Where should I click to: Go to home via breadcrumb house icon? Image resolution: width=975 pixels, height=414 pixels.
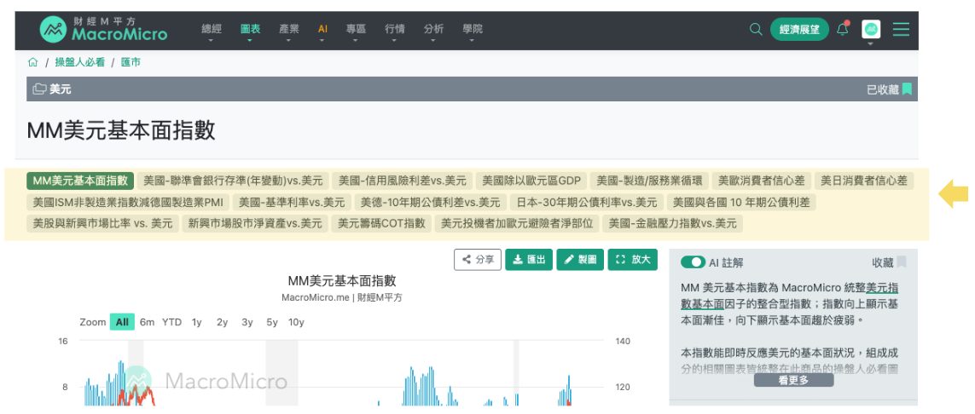point(33,62)
